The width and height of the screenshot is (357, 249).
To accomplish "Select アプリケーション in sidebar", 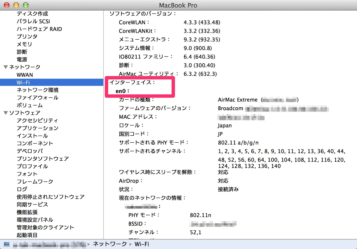I will pos(37,128).
